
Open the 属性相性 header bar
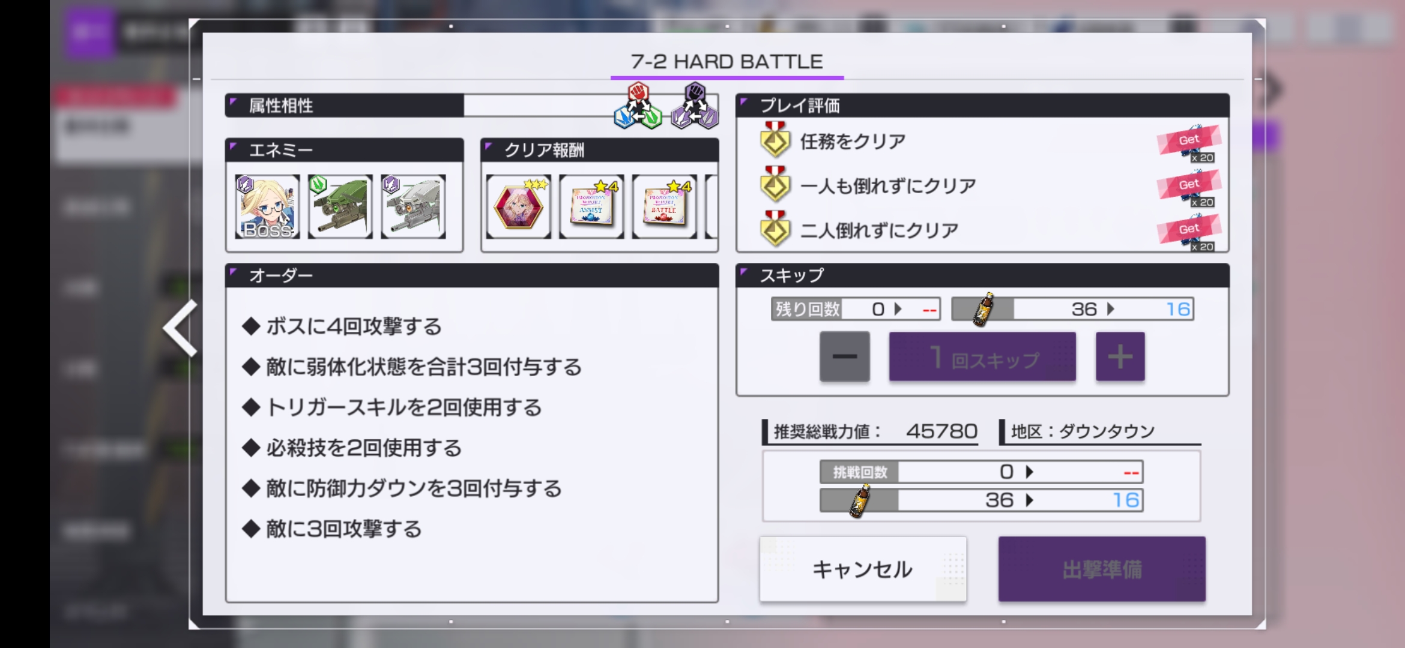pos(344,106)
